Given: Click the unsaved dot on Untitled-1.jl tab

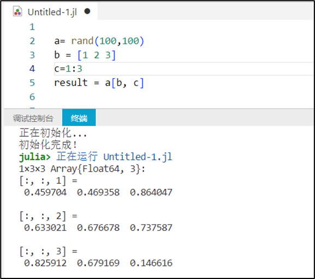Looking at the screenshot, I should [87, 11].
